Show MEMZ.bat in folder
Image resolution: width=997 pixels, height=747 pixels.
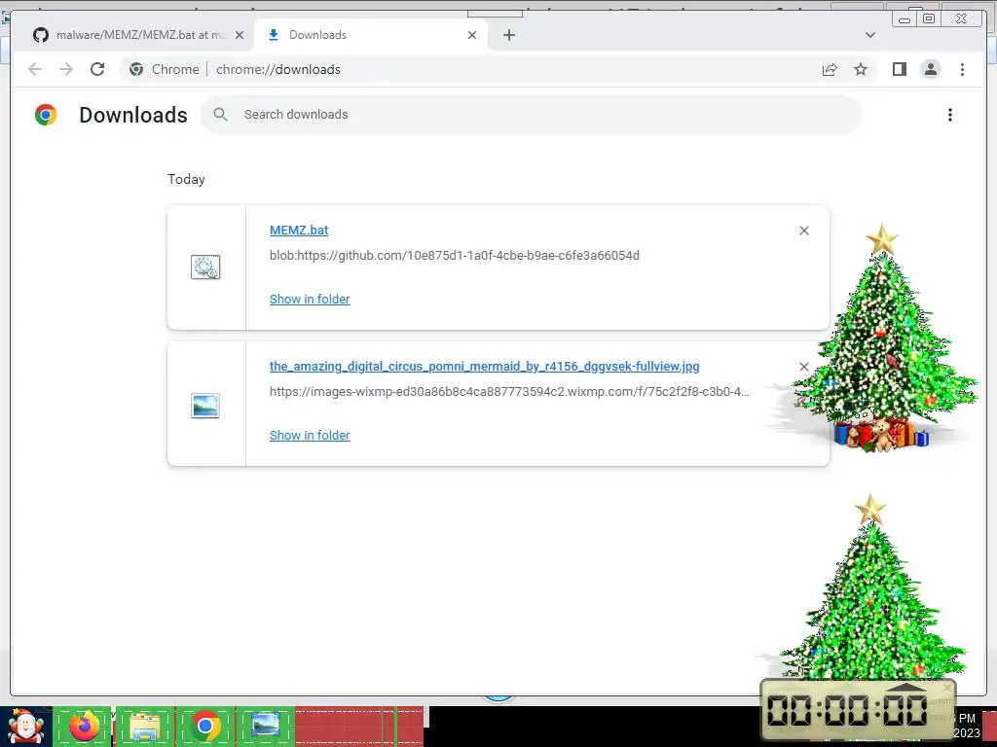(x=310, y=300)
